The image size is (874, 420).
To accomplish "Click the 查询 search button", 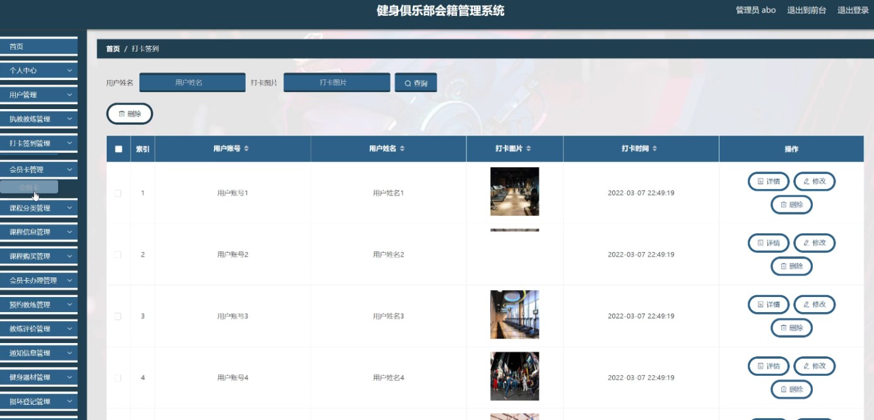I will 416,83.
